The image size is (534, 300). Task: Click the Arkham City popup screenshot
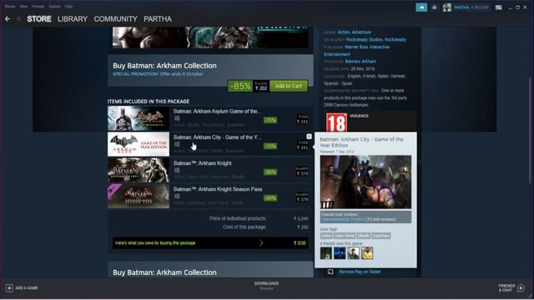tap(365, 182)
